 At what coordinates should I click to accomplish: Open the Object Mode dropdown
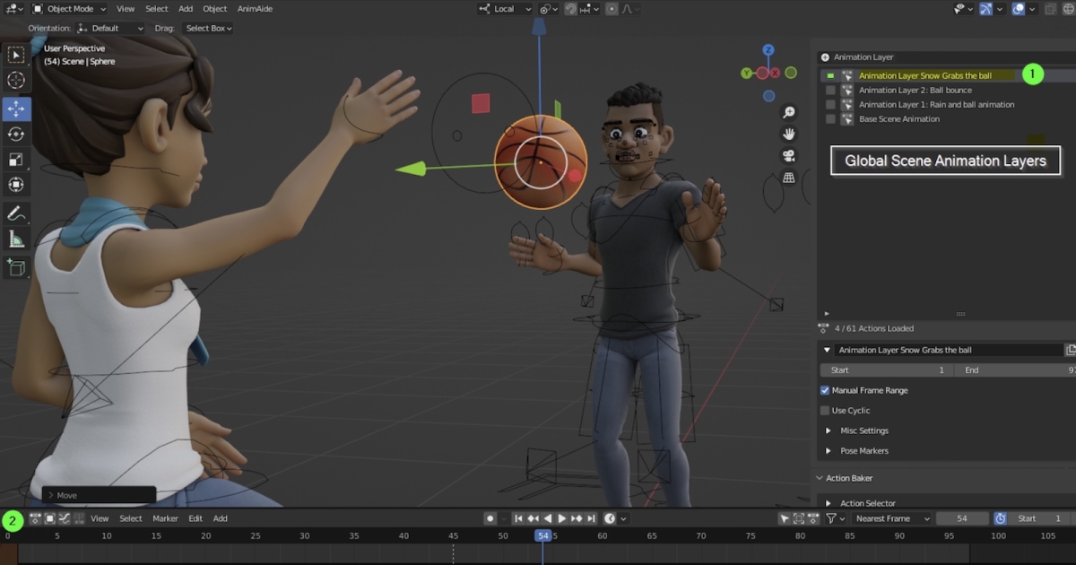pyautogui.click(x=68, y=9)
